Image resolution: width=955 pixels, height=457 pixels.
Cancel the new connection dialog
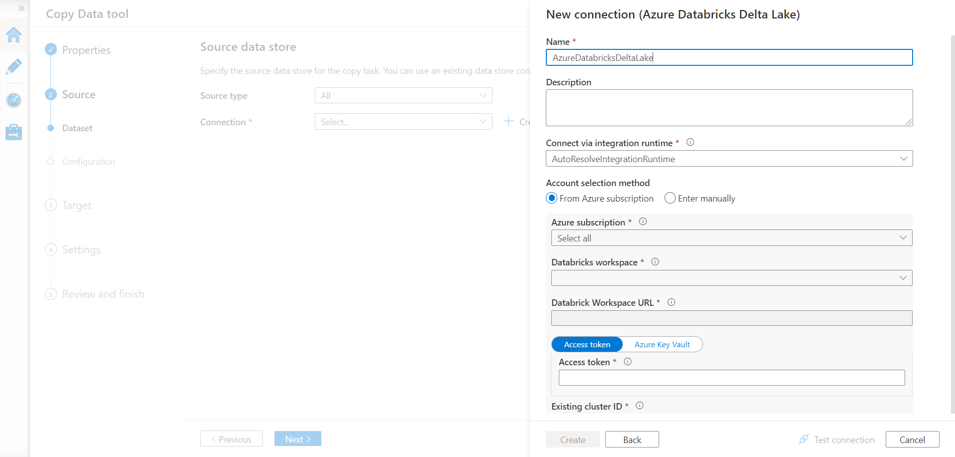(x=912, y=440)
